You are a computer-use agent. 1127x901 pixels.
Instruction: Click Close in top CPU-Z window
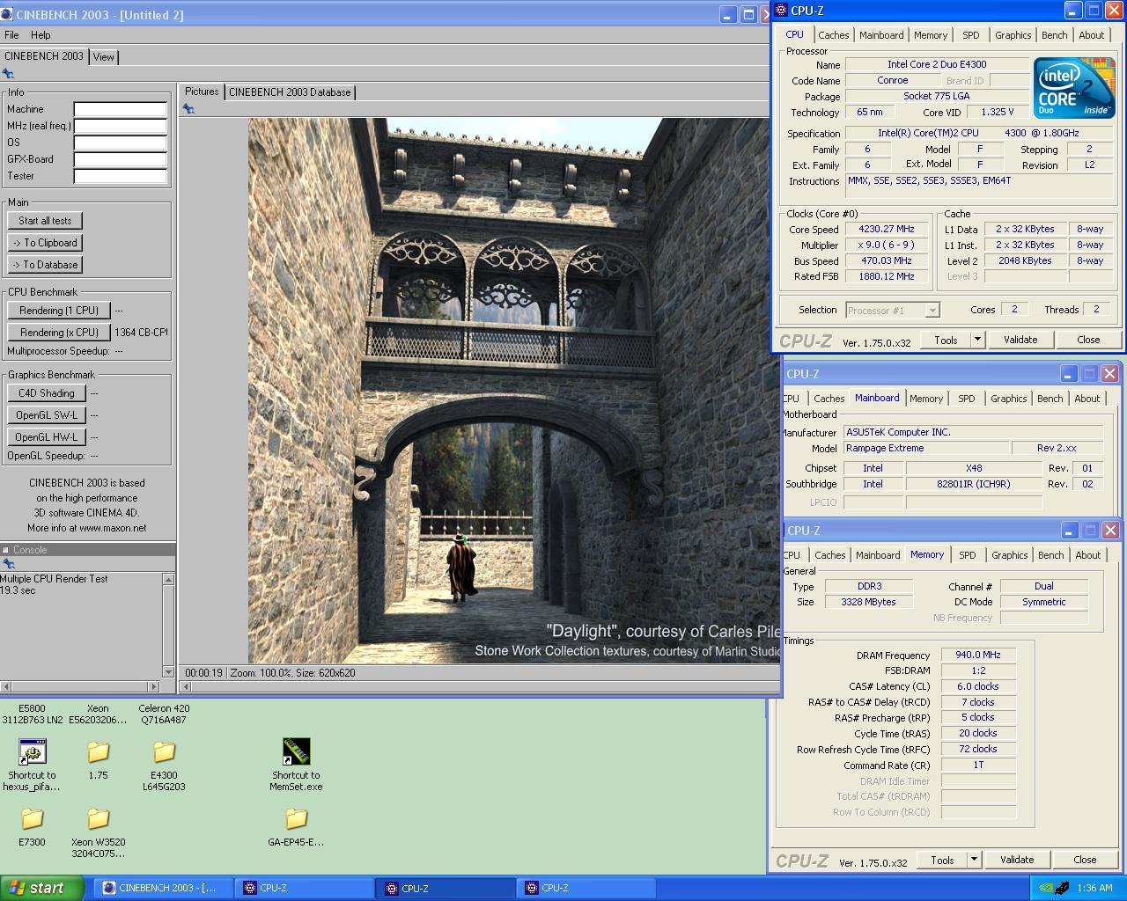click(1088, 340)
